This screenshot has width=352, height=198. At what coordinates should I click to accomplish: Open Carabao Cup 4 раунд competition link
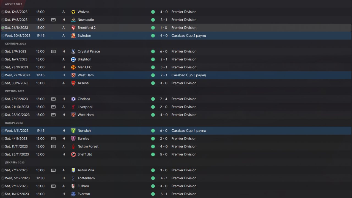189,131
